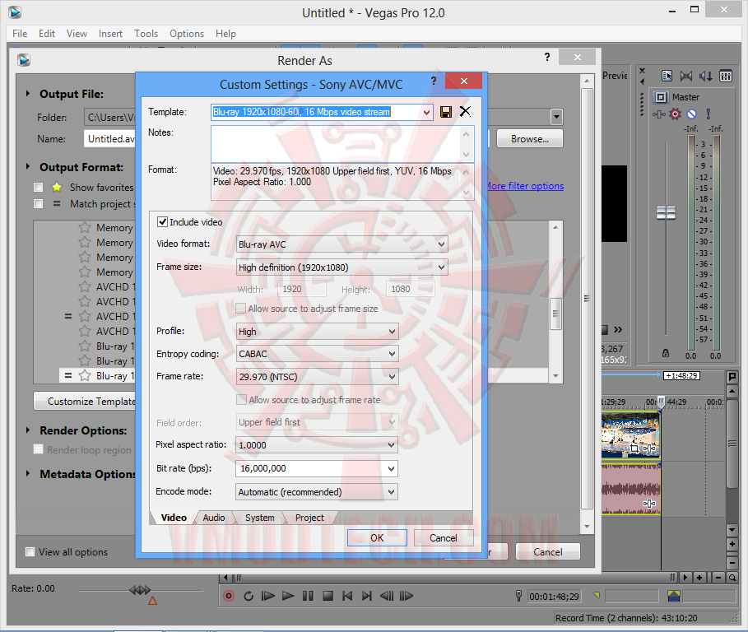The image size is (748, 632).
Task: Delete template using the X icon
Action: tap(465, 112)
